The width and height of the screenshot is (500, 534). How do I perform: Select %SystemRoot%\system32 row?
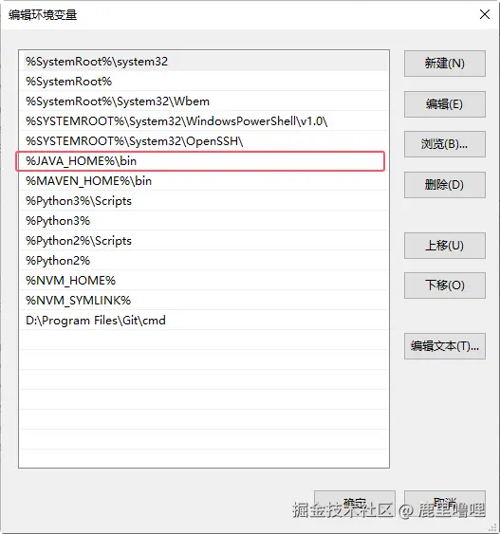pyautogui.click(x=204, y=62)
